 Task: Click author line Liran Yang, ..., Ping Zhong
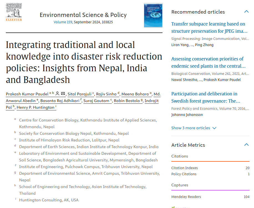pos(192,45)
